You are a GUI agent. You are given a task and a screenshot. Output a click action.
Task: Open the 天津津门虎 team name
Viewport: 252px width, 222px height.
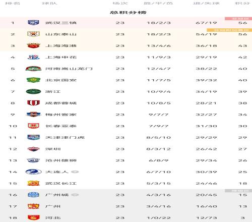click(x=65, y=137)
